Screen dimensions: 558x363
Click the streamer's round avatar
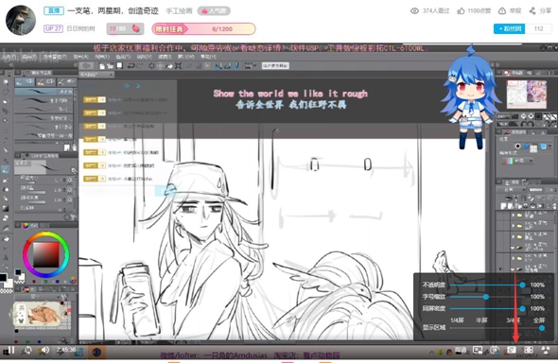click(x=21, y=20)
